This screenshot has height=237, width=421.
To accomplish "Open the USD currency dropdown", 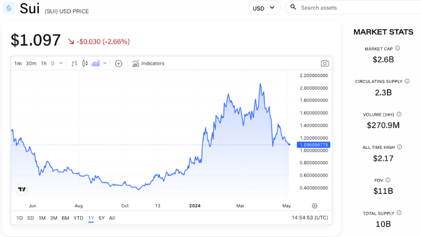I will pyautogui.click(x=264, y=8).
